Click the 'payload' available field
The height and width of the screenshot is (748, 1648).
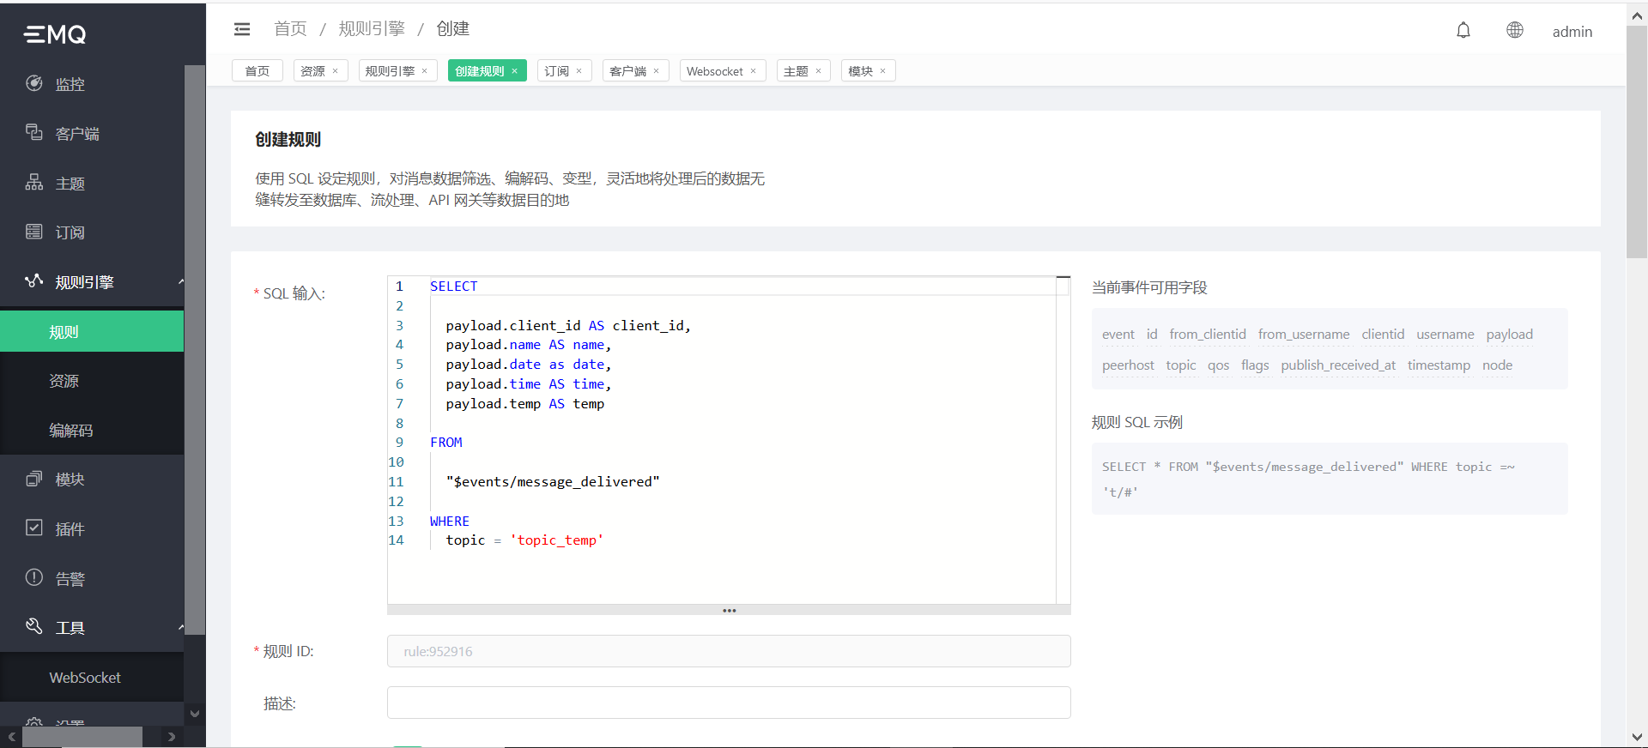click(1510, 335)
